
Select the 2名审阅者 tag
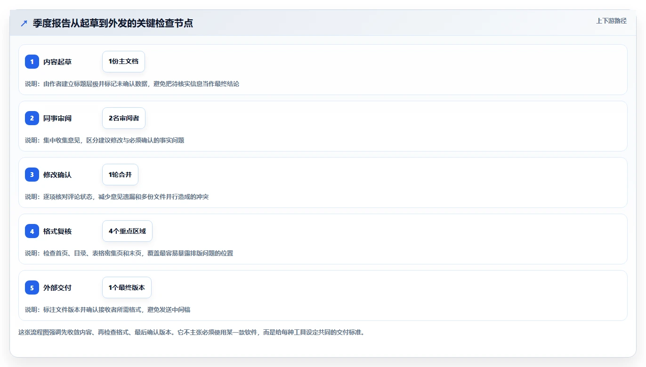click(x=124, y=118)
